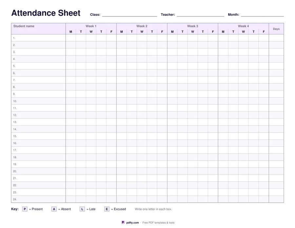The height and width of the screenshot is (228, 295).
Task: Click 'Write one letter in each box.' note
Action: click(x=153, y=209)
